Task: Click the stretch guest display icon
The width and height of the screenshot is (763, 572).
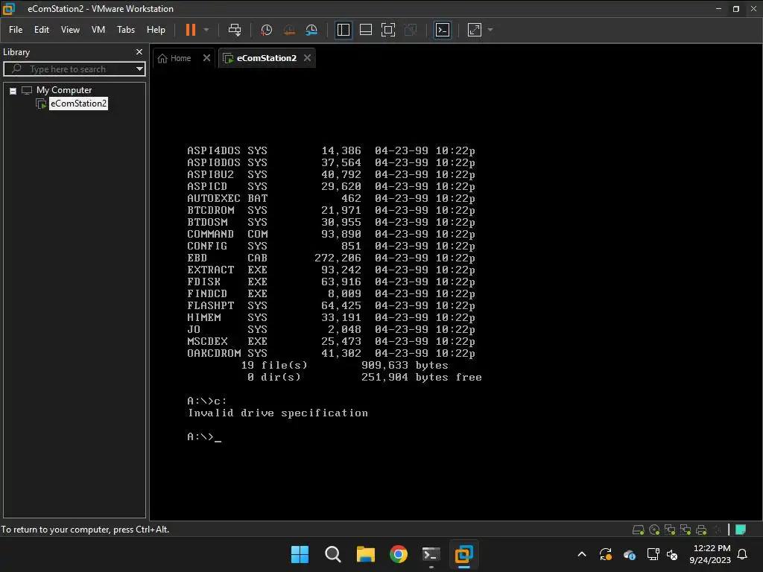Action: point(475,30)
